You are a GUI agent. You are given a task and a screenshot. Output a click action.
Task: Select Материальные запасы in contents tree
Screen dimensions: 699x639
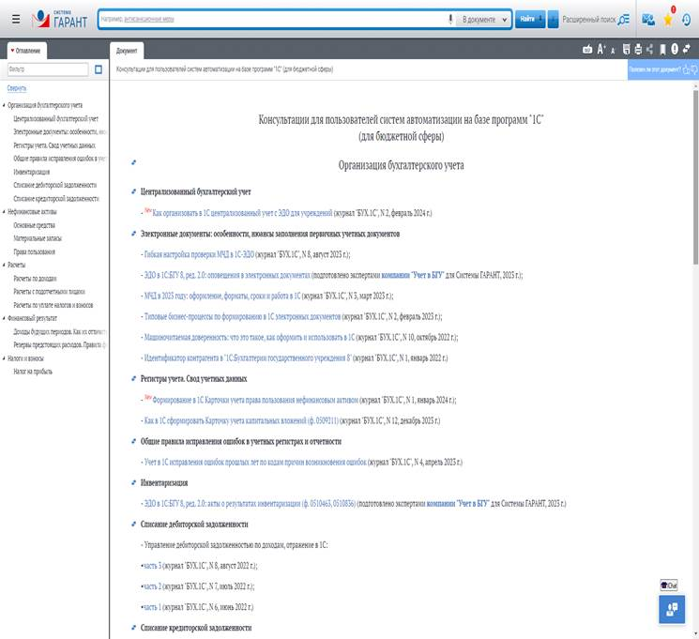tap(38, 238)
